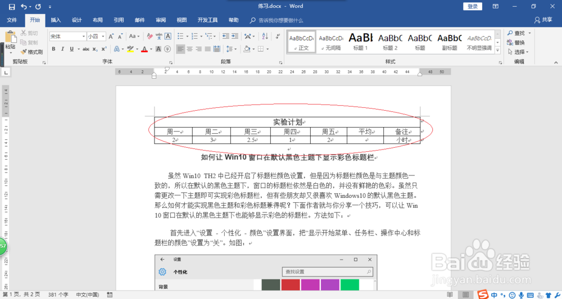Viewport: 562px width, 299px height.
Task: Show or hide paragraph marks
Action: tap(278, 36)
